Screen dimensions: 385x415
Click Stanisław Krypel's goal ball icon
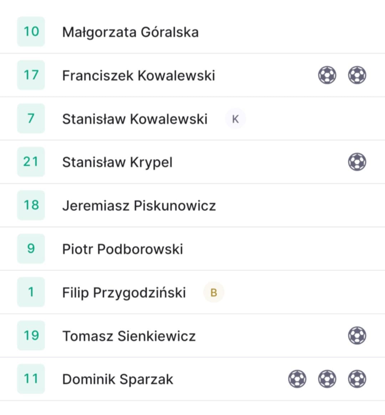click(357, 162)
